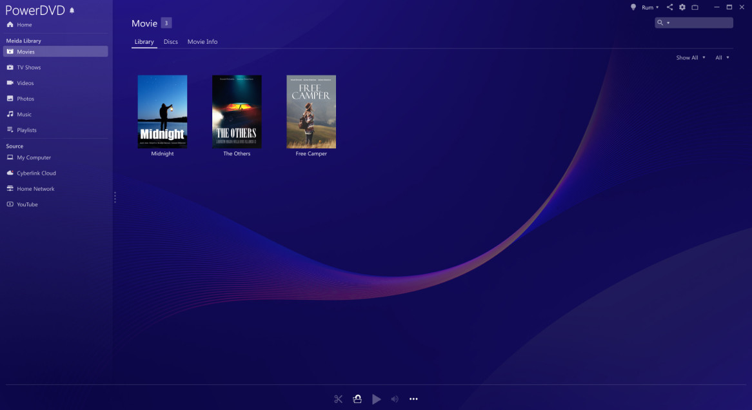
Task: Browse My Computer source
Action: [x=31, y=157]
